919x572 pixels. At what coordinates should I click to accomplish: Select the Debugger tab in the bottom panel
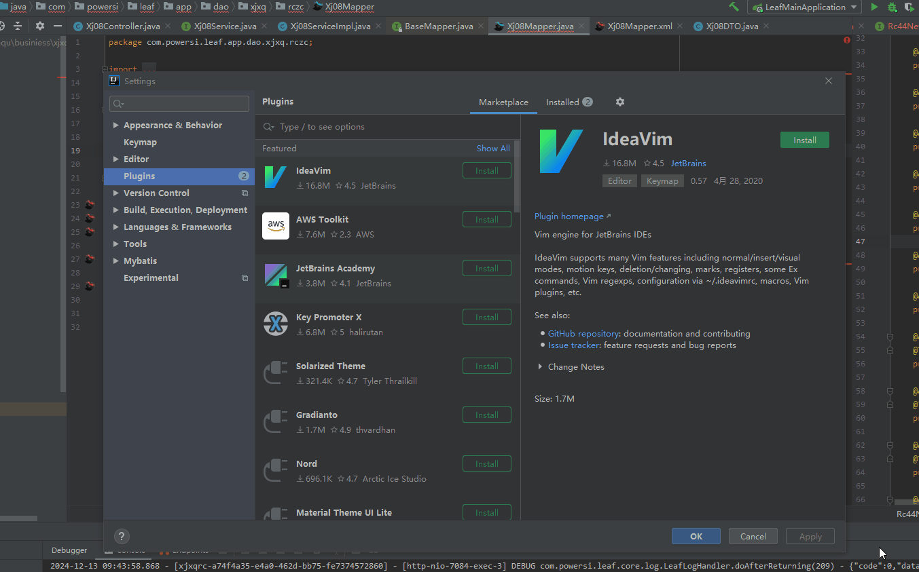pos(69,550)
